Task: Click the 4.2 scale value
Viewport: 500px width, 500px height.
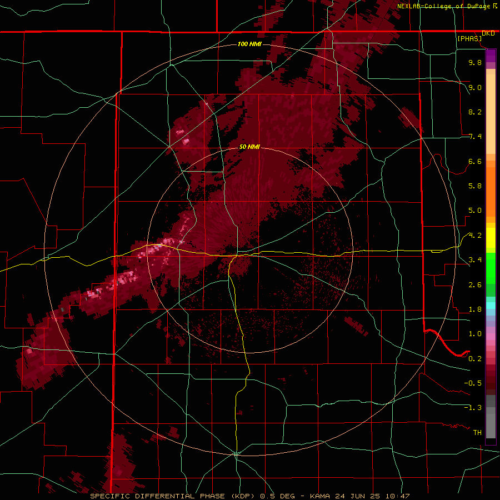Action: [x=475, y=236]
